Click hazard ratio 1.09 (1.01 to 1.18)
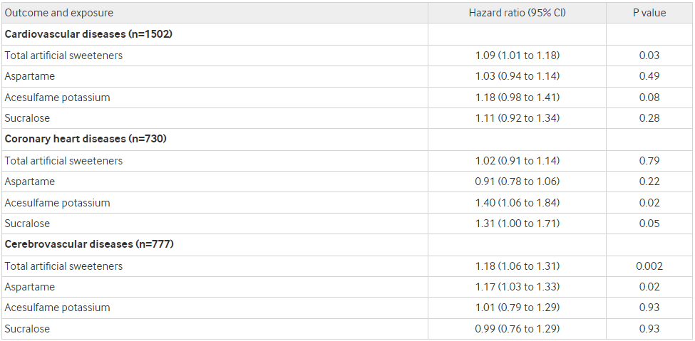695x341 pixels. point(517,56)
